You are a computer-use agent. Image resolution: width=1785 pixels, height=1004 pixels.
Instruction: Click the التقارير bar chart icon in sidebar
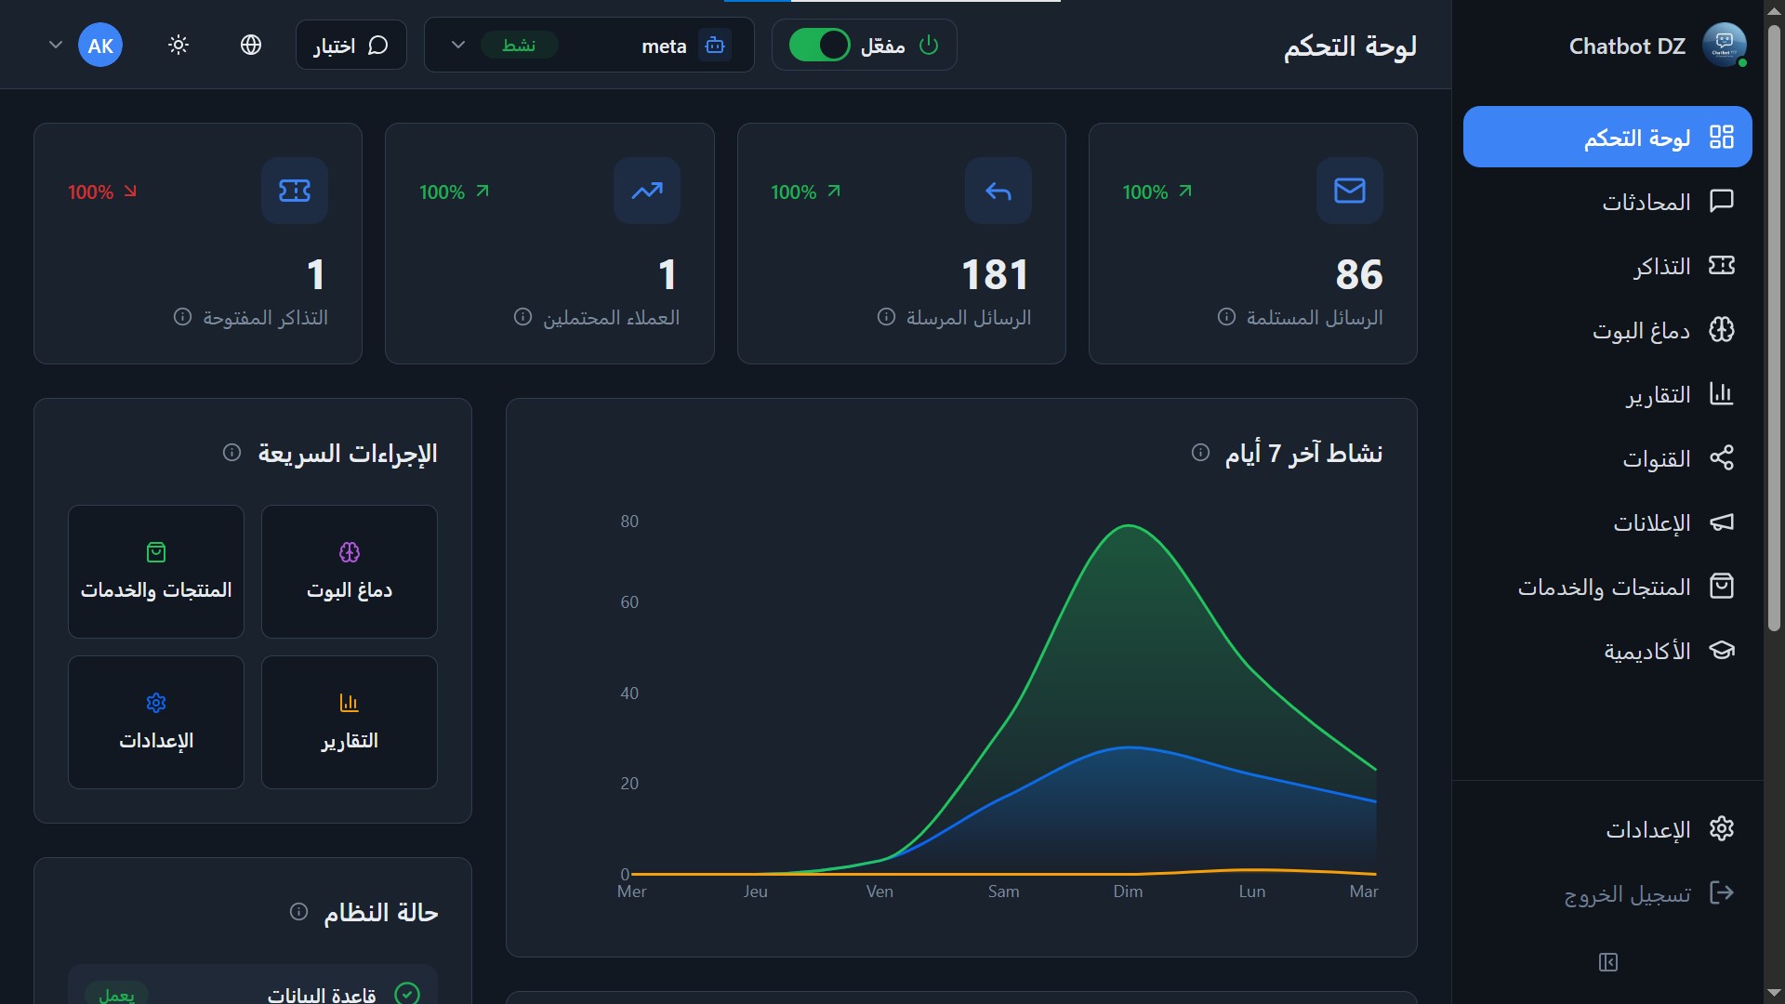coord(1722,394)
